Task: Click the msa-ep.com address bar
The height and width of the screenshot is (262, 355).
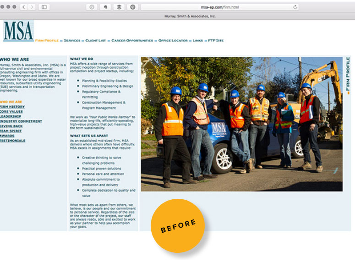Action: pos(219,7)
